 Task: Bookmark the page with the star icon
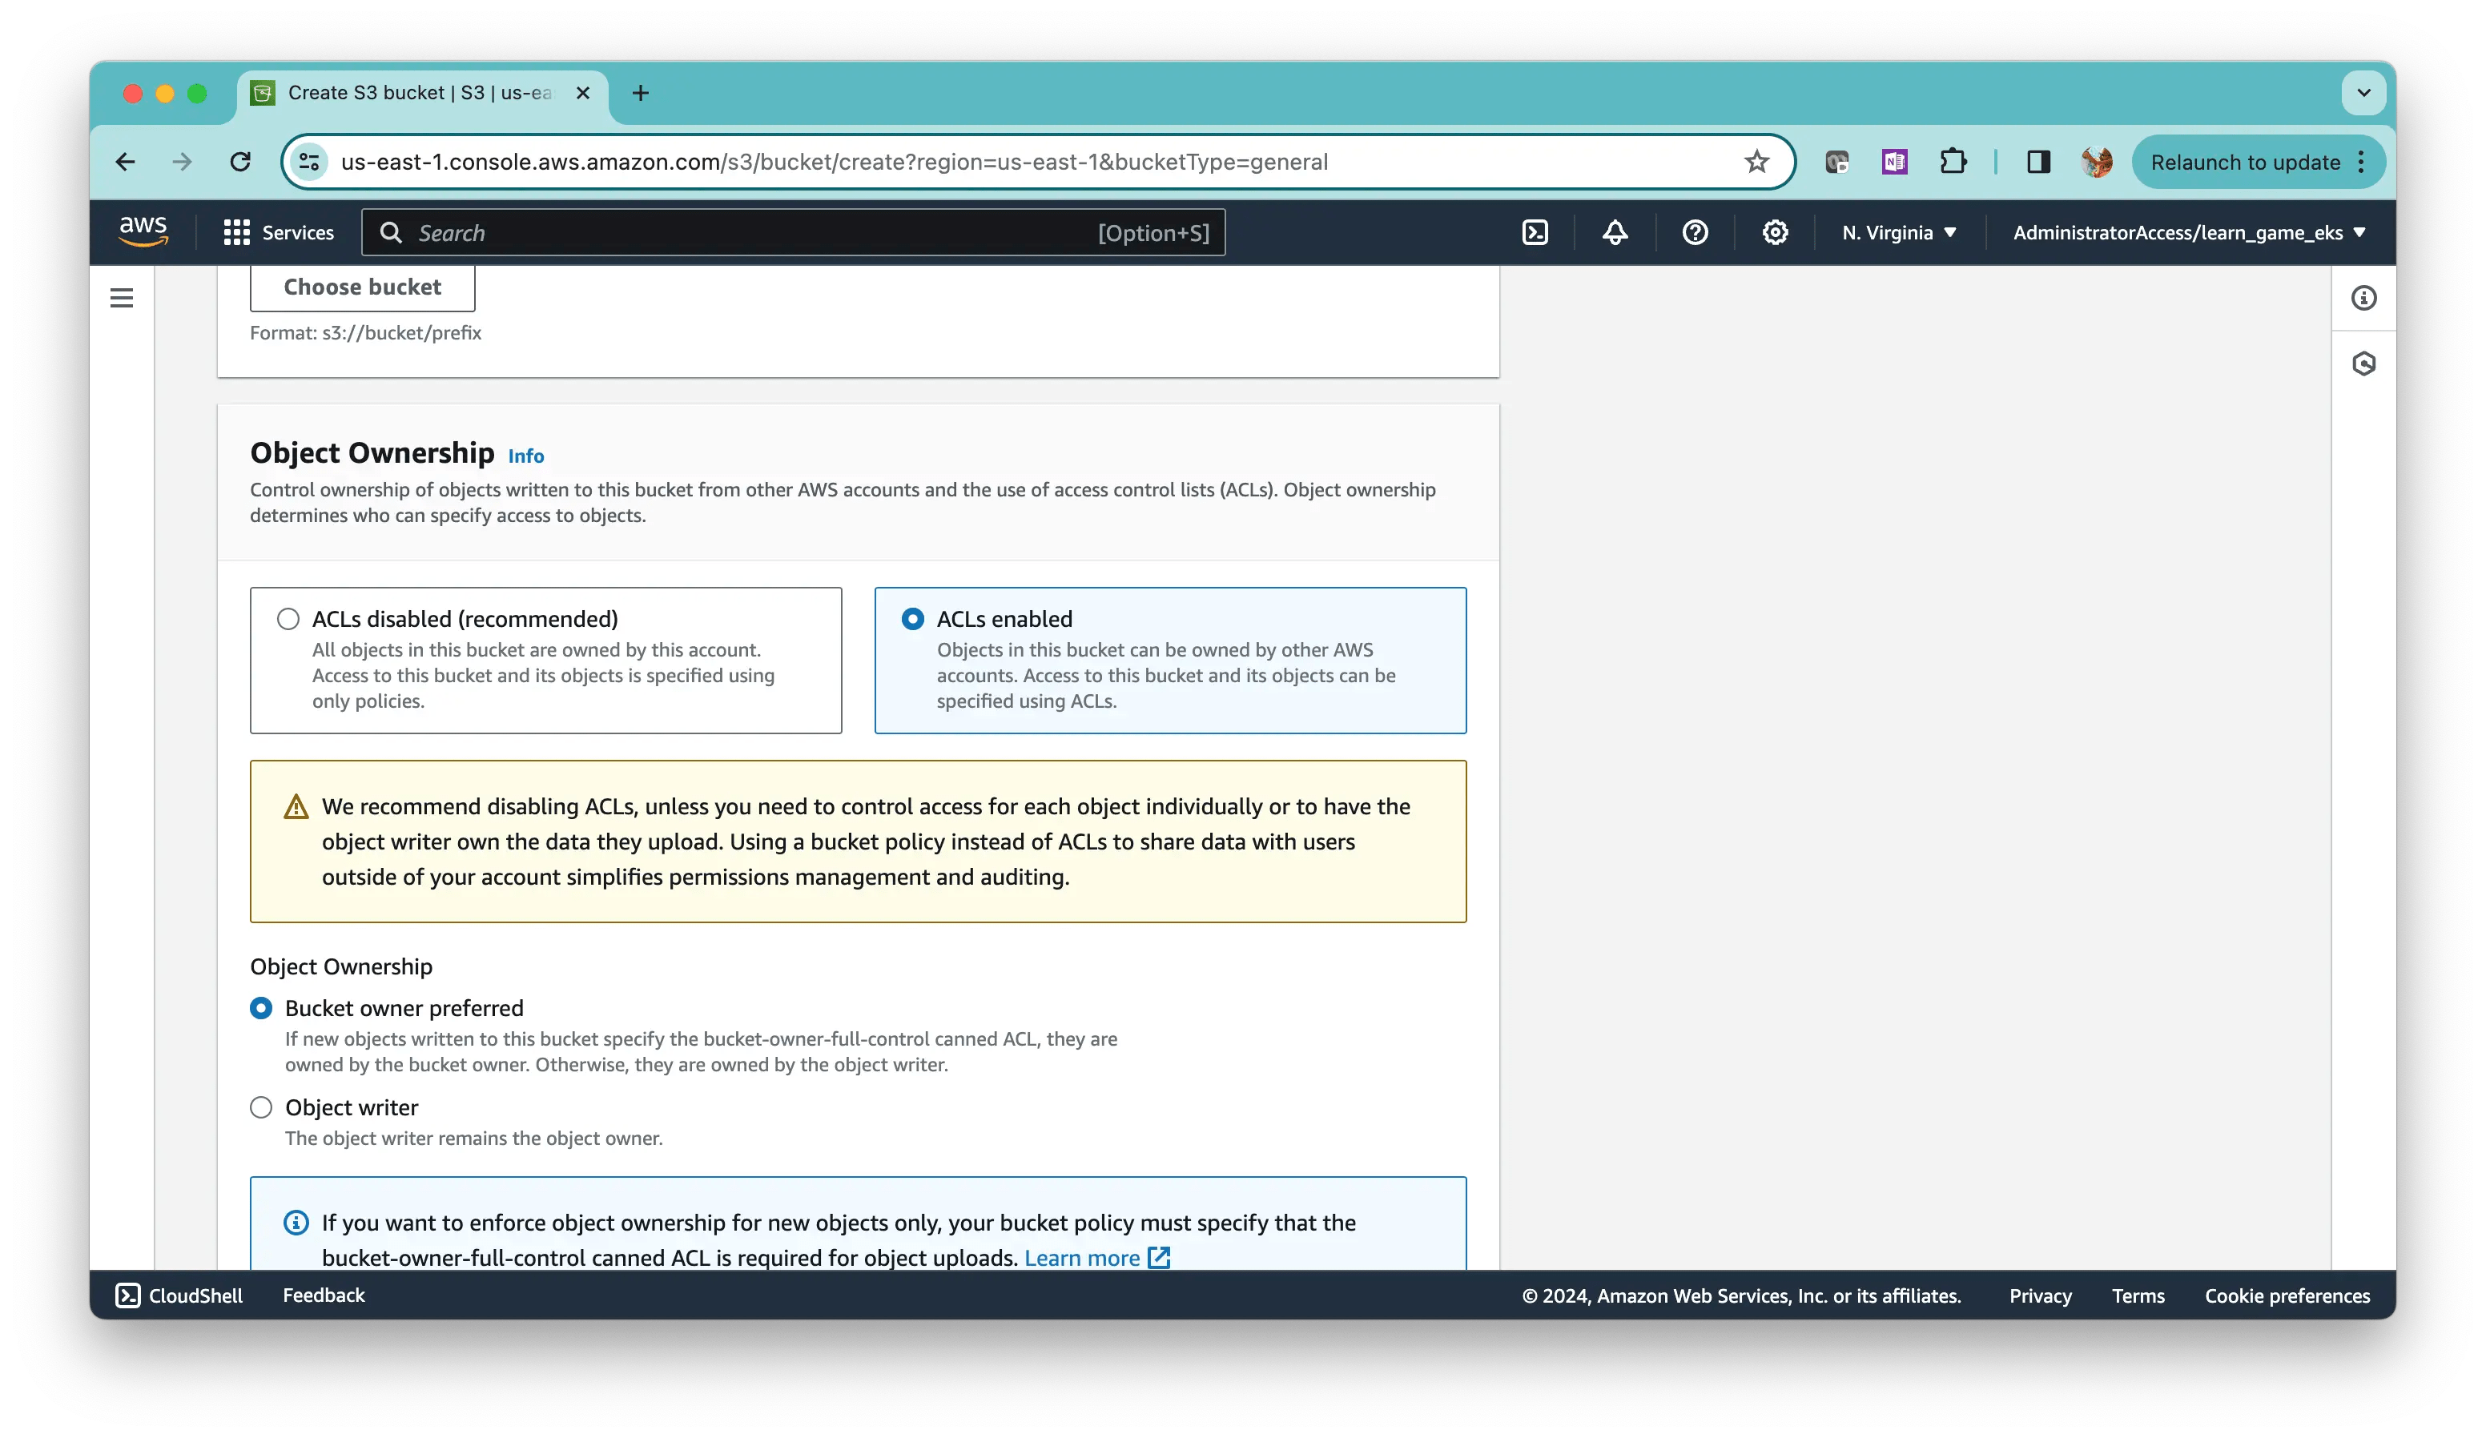coord(1756,162)
